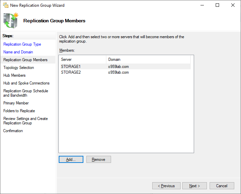The width and height of the screenshot is (241, 194).
Task: Click Review Settings and Create Replication Group
Action: pos(26,121)
